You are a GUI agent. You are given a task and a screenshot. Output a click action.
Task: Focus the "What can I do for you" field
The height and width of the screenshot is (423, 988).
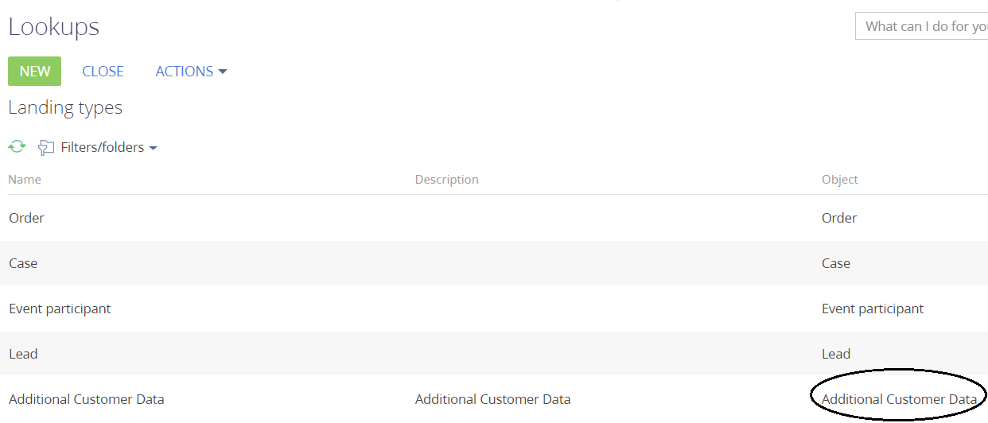923,26
